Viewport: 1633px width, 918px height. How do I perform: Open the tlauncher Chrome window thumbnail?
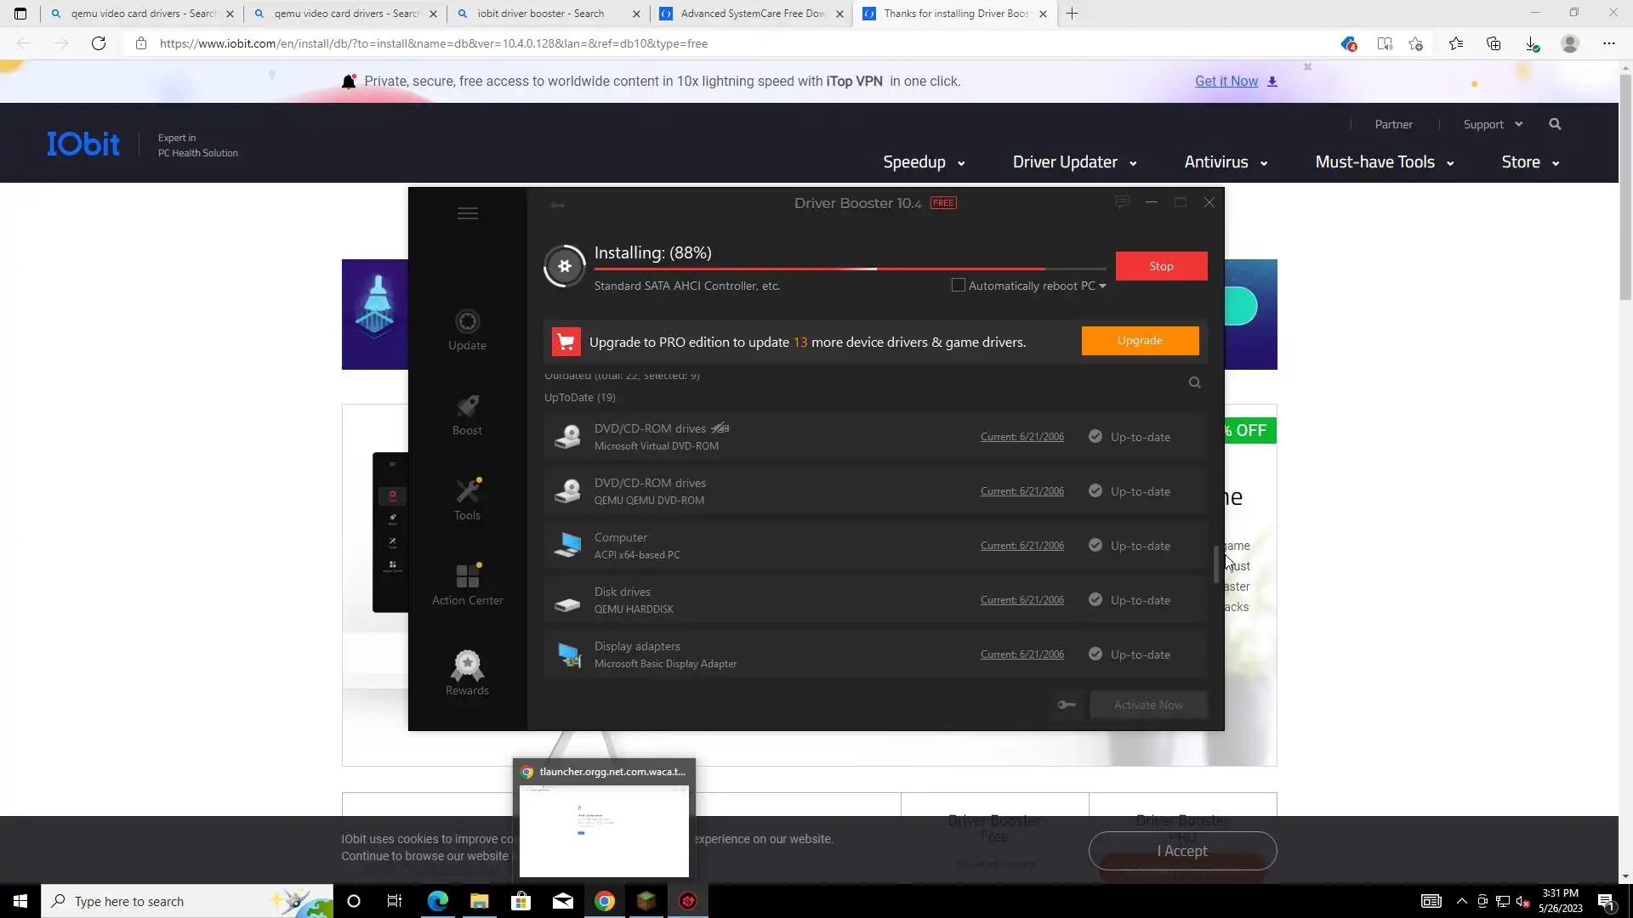(604, 829)
